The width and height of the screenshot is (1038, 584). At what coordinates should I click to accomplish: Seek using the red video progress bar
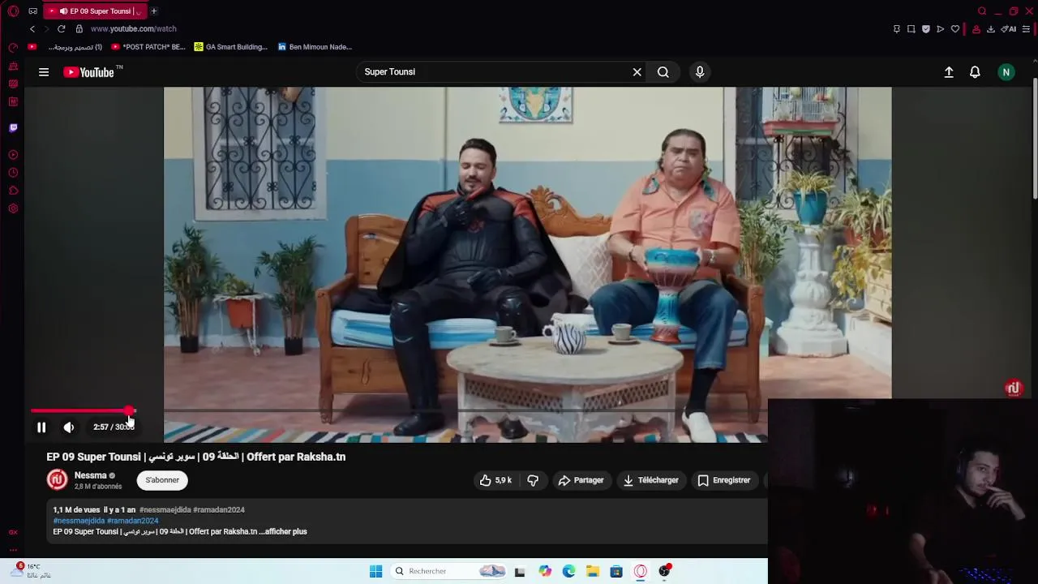pyautogui.click(x=81, y=411)
